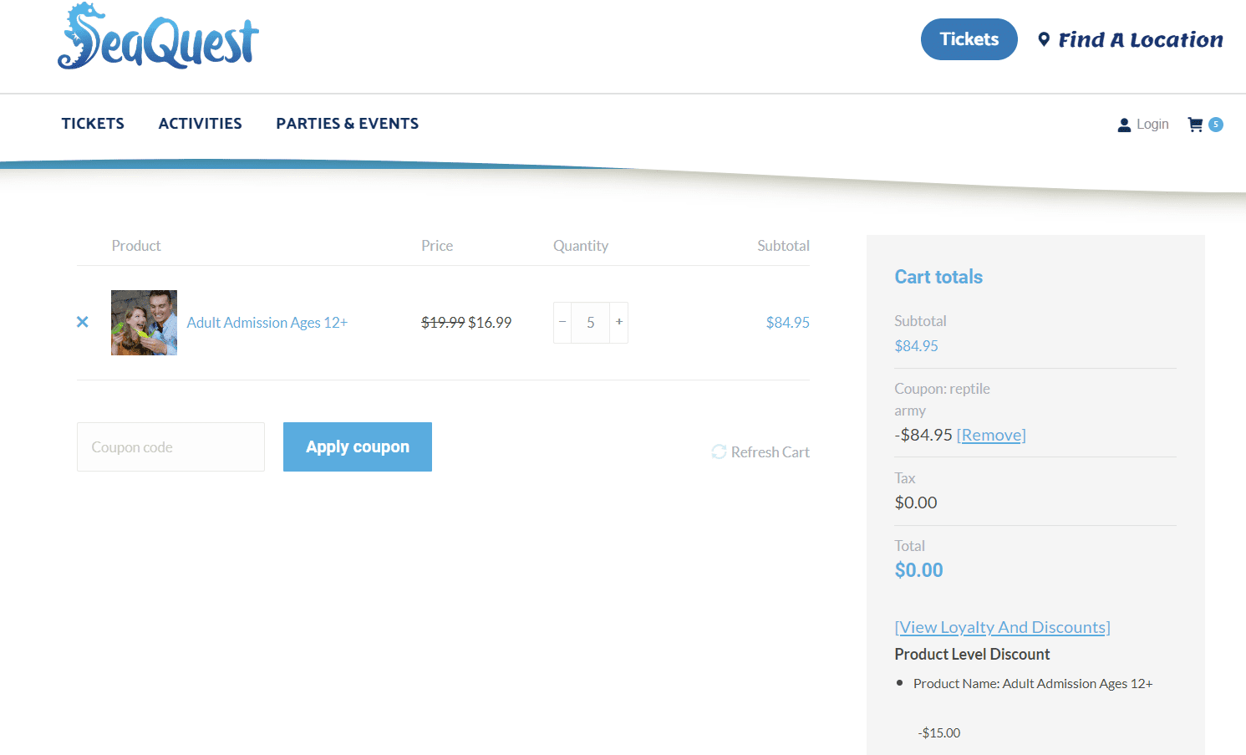Click the refresh arrows icon

coord(719,451)
